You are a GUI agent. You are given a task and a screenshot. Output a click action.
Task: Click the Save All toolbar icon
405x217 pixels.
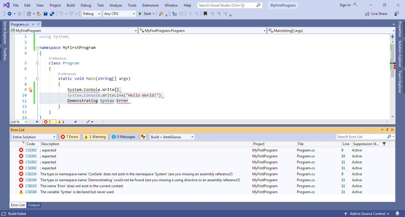(x=52, y=14)
